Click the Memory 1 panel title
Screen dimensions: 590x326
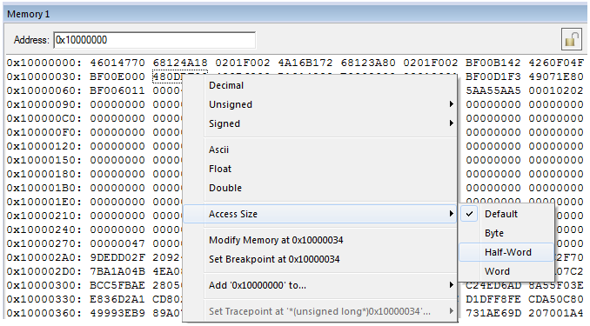(28, 14)
